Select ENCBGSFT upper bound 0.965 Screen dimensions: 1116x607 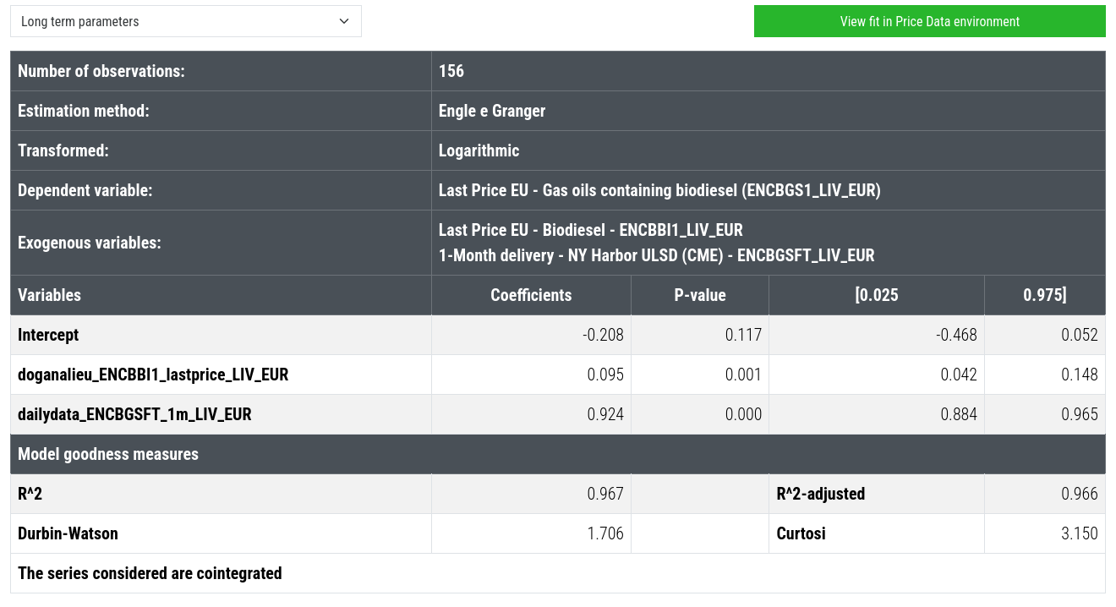point(1080,414)
